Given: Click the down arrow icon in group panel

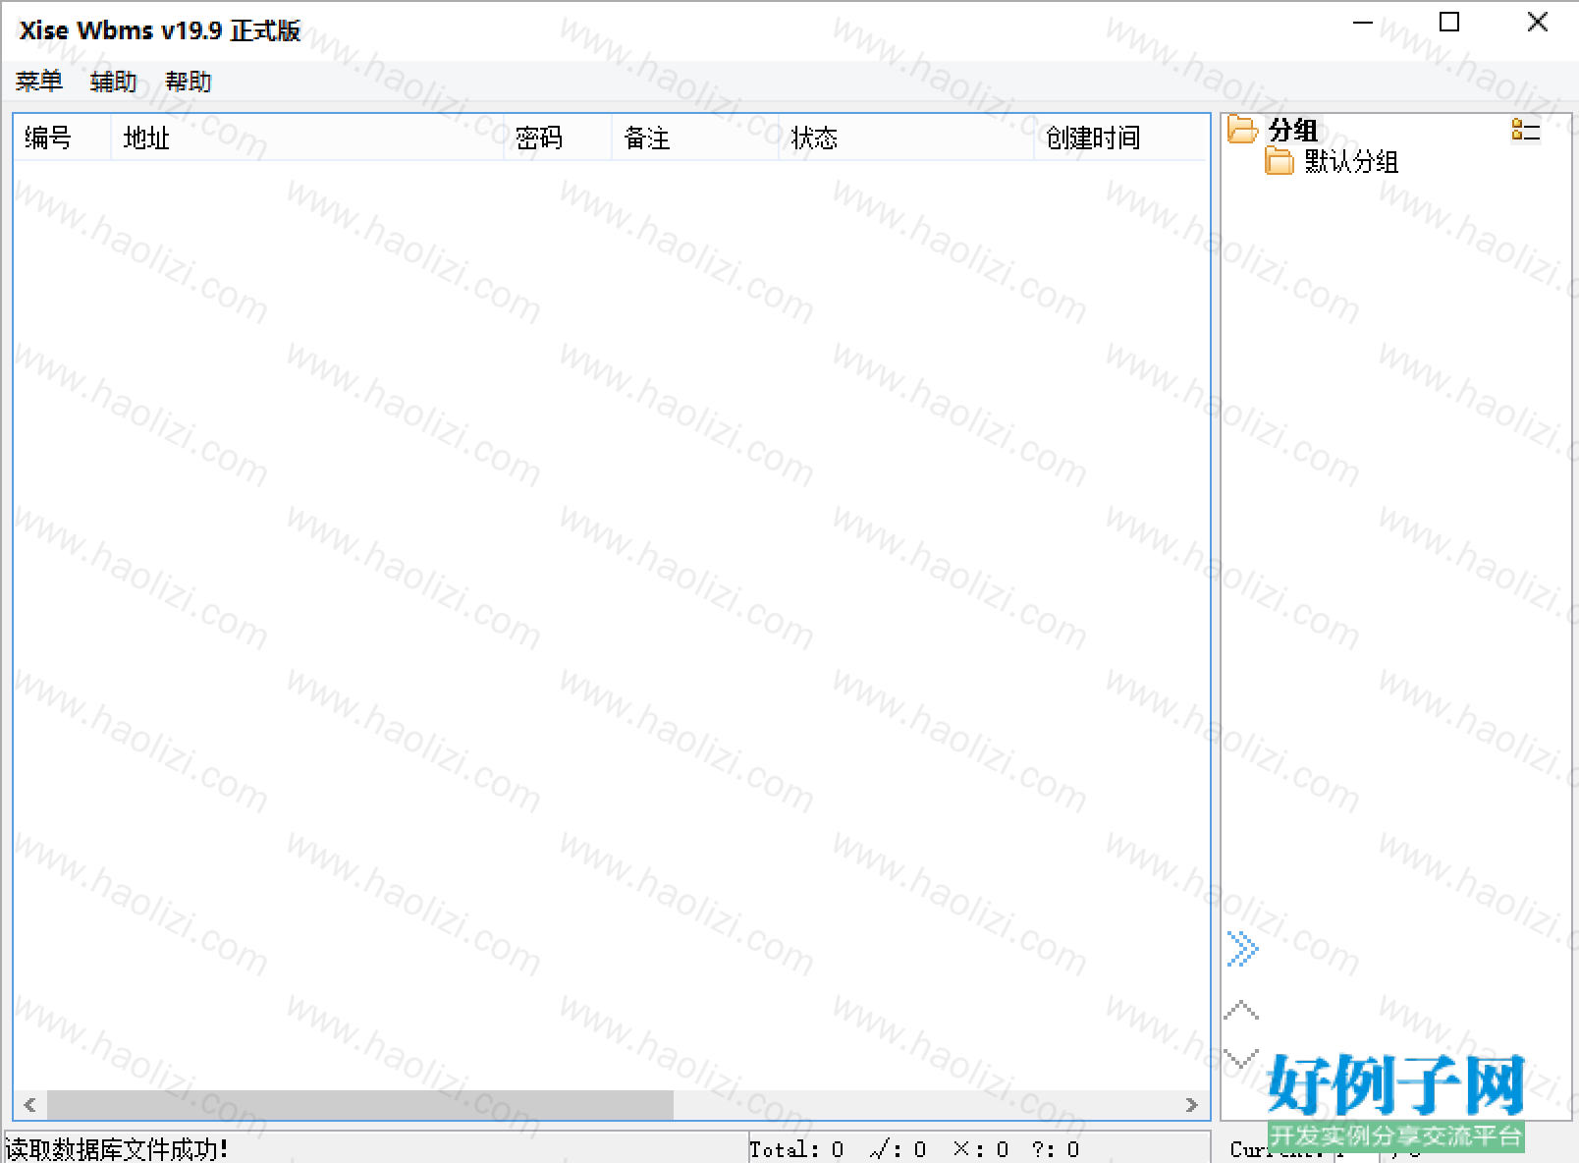Looking at the screenshot, I should click(1242, 1059).
